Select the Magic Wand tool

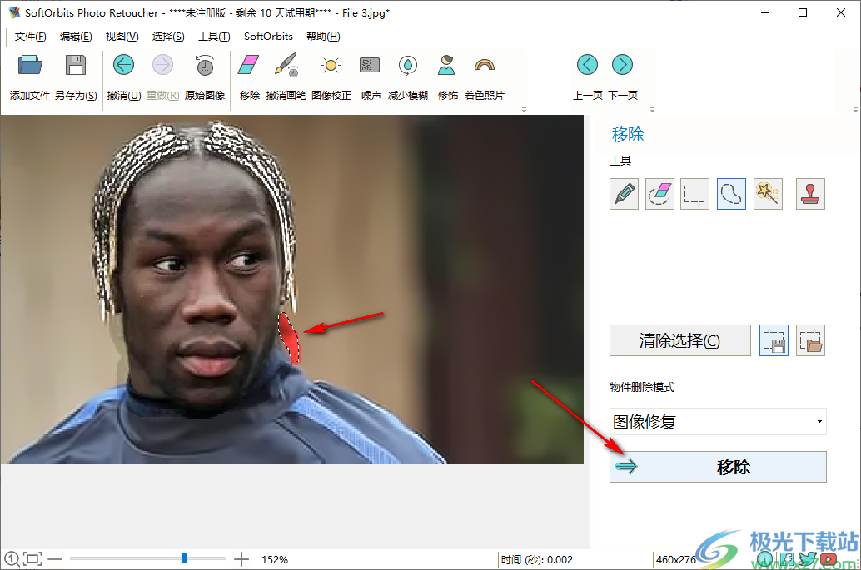(768, 193)
